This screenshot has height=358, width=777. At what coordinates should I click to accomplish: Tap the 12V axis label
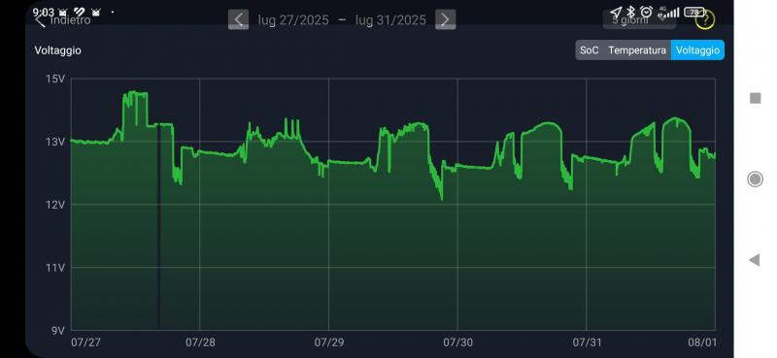coord(56,205)
